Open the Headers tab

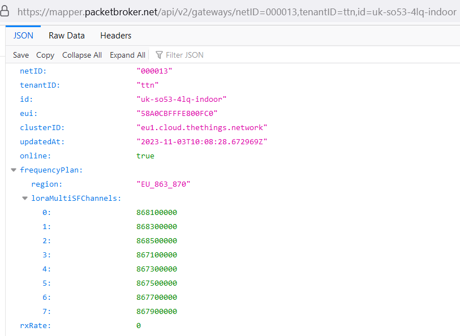pos(115,36)
